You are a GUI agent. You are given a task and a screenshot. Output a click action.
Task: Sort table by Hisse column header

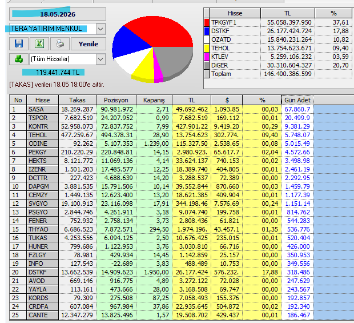click(42, 100)
